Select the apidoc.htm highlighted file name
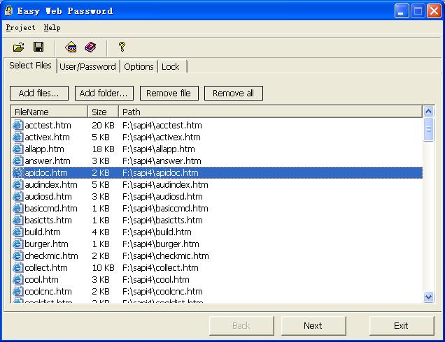 pos(46,172)
